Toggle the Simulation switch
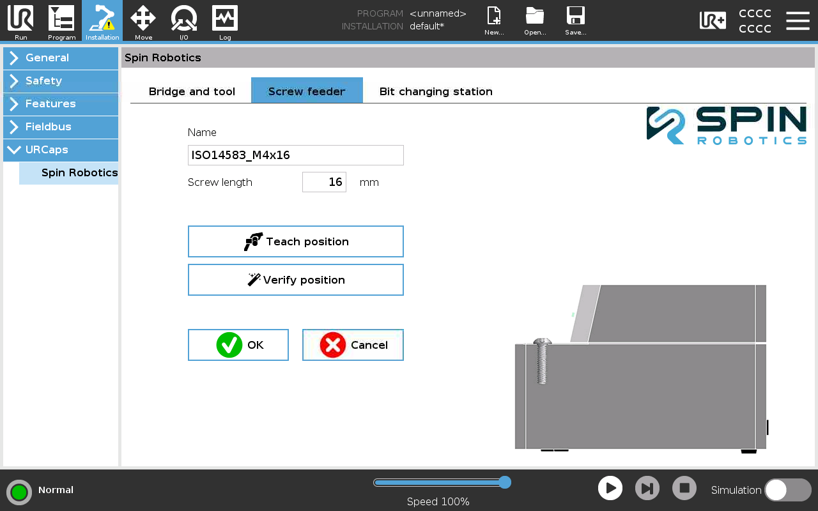 (787, 490)
